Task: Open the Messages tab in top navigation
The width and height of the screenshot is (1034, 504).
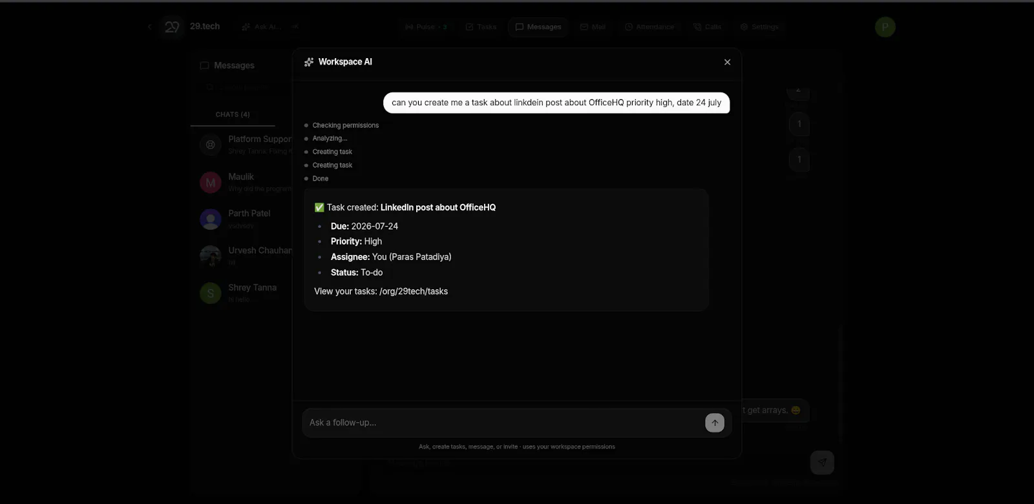Action: coord(538,27)
